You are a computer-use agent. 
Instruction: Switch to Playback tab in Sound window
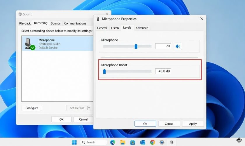[x=25, y=23]
